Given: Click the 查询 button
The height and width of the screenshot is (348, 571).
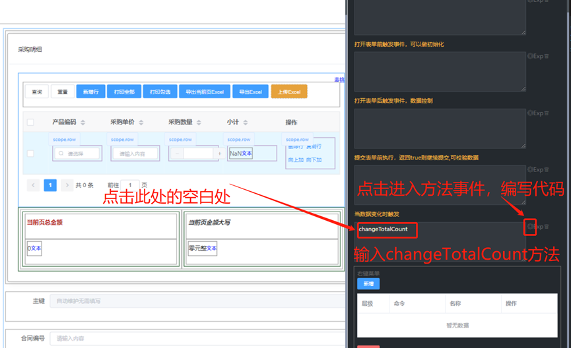Looking at the screenshot, I should click(x=37, y=92).
